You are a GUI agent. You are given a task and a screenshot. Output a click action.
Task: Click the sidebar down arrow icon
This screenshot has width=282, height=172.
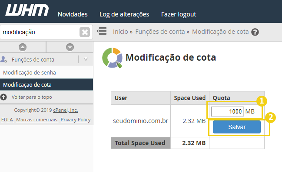(x=70, y=47)
